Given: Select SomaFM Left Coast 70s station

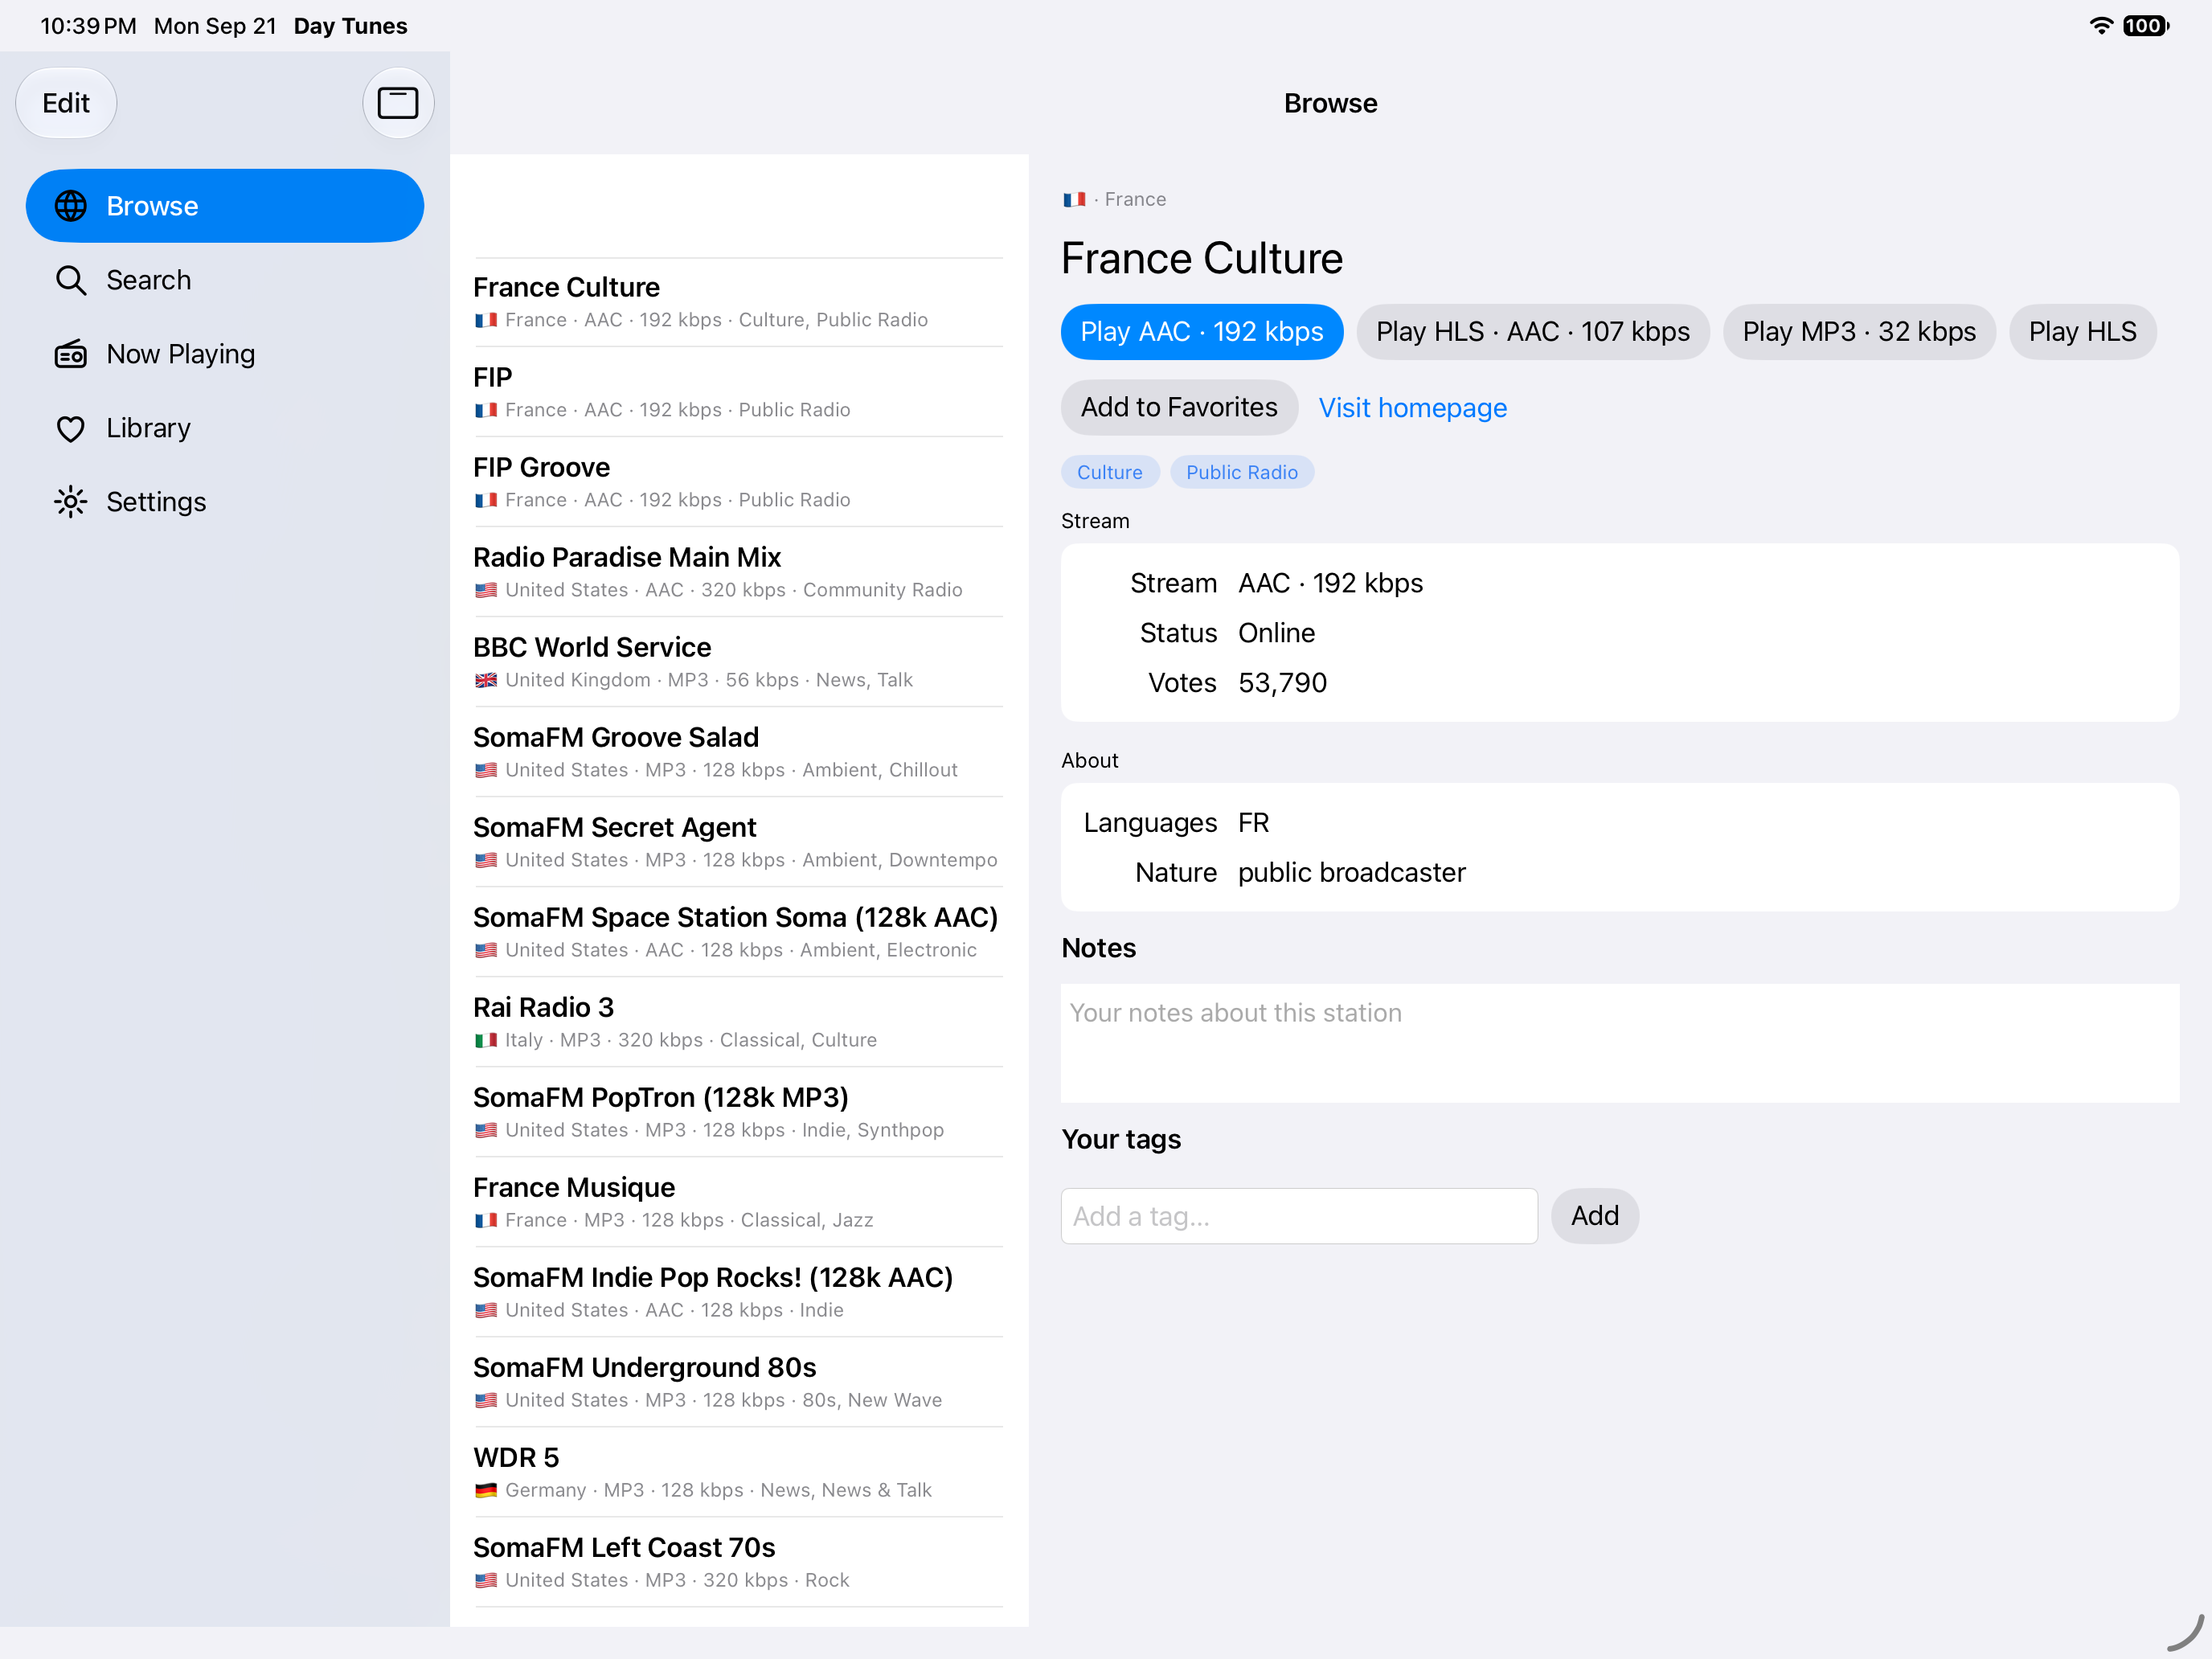Looking at the screenshot, I should pos(738,1562).
